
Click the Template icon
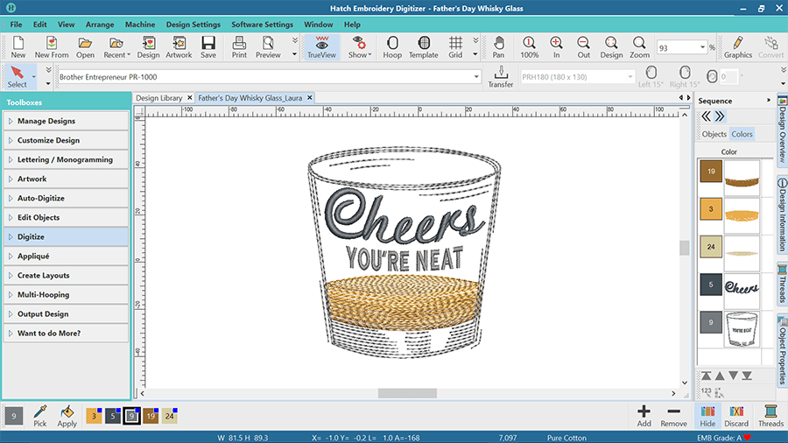[x=424, y=46]
